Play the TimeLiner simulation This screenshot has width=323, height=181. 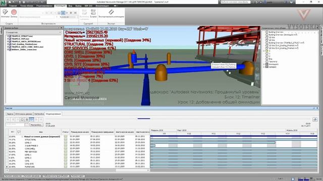coord(32,119)
